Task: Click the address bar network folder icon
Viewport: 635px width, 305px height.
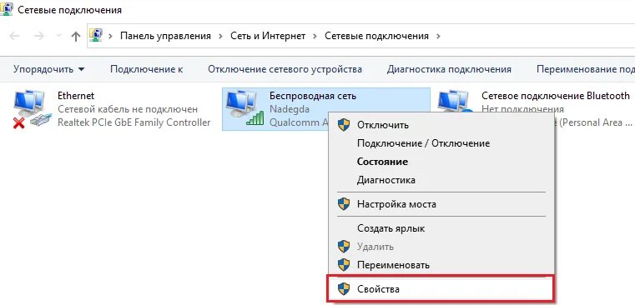Action: pyautogui.click(x=96, y=36)
